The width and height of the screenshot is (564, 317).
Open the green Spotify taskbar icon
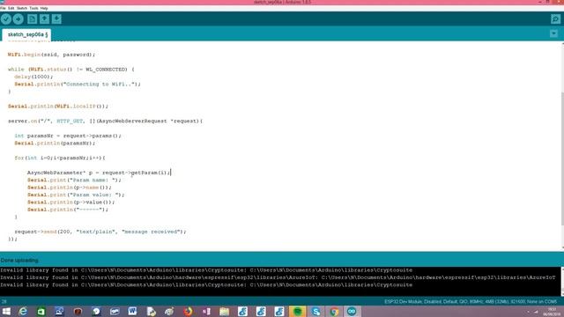(x=298, y=311)
